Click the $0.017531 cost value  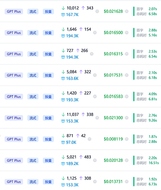point(113,75)
